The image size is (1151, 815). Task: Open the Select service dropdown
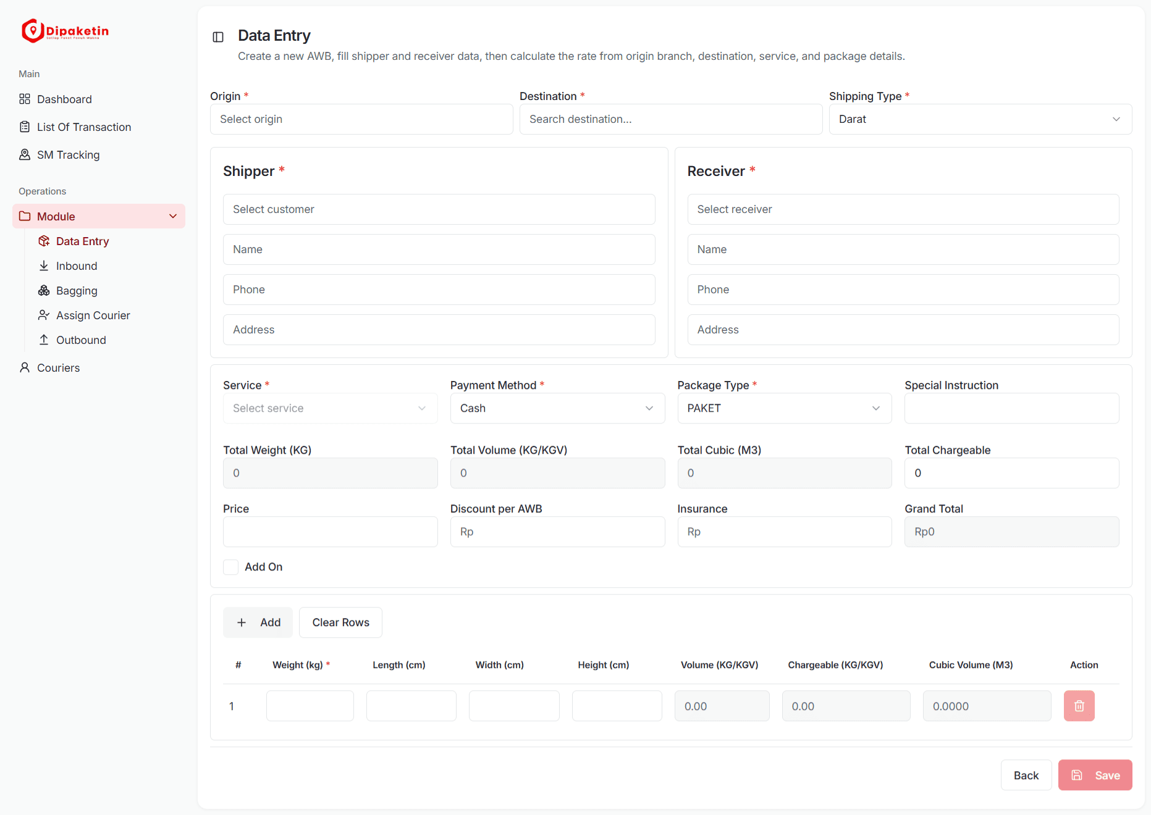[x=331, y=408]
